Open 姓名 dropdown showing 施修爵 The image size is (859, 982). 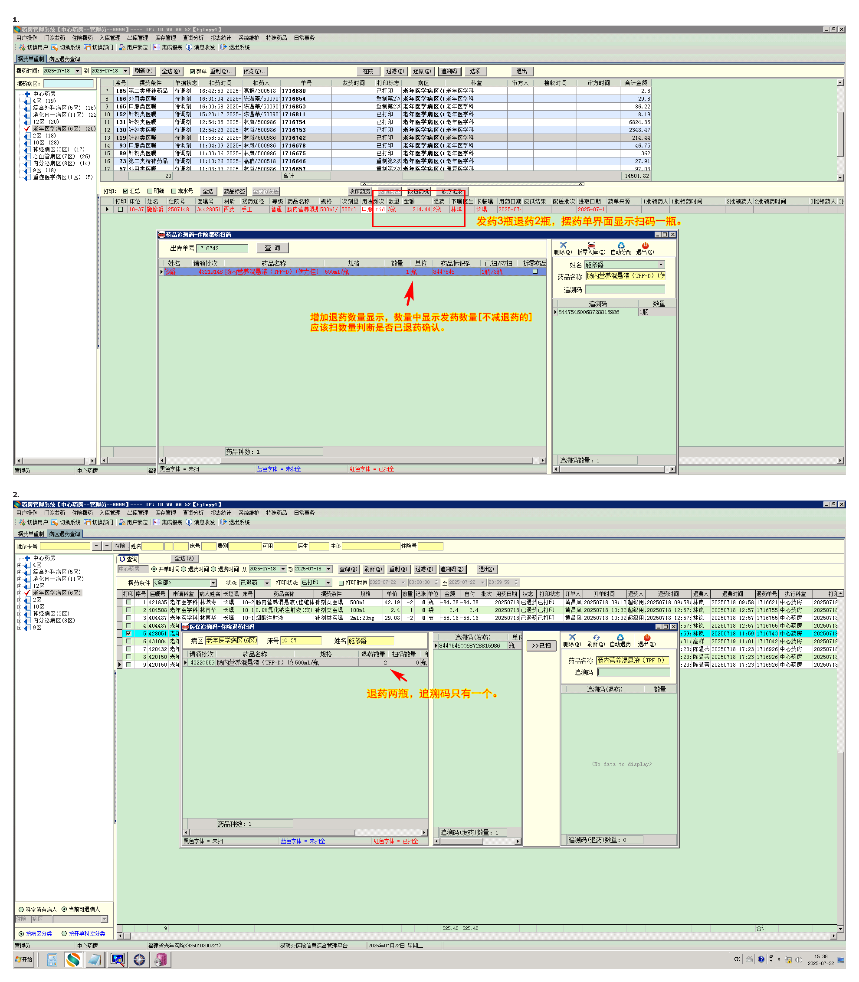pos(661,265)
